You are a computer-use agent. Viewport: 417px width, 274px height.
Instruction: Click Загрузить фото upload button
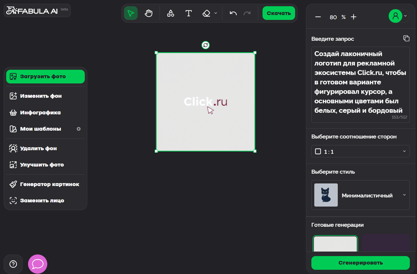tap(45, 76)
